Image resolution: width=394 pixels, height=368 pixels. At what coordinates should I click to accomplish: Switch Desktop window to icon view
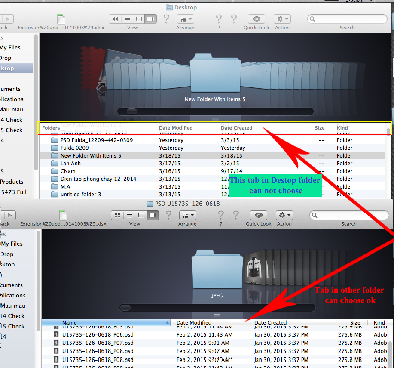pos(115,19)
